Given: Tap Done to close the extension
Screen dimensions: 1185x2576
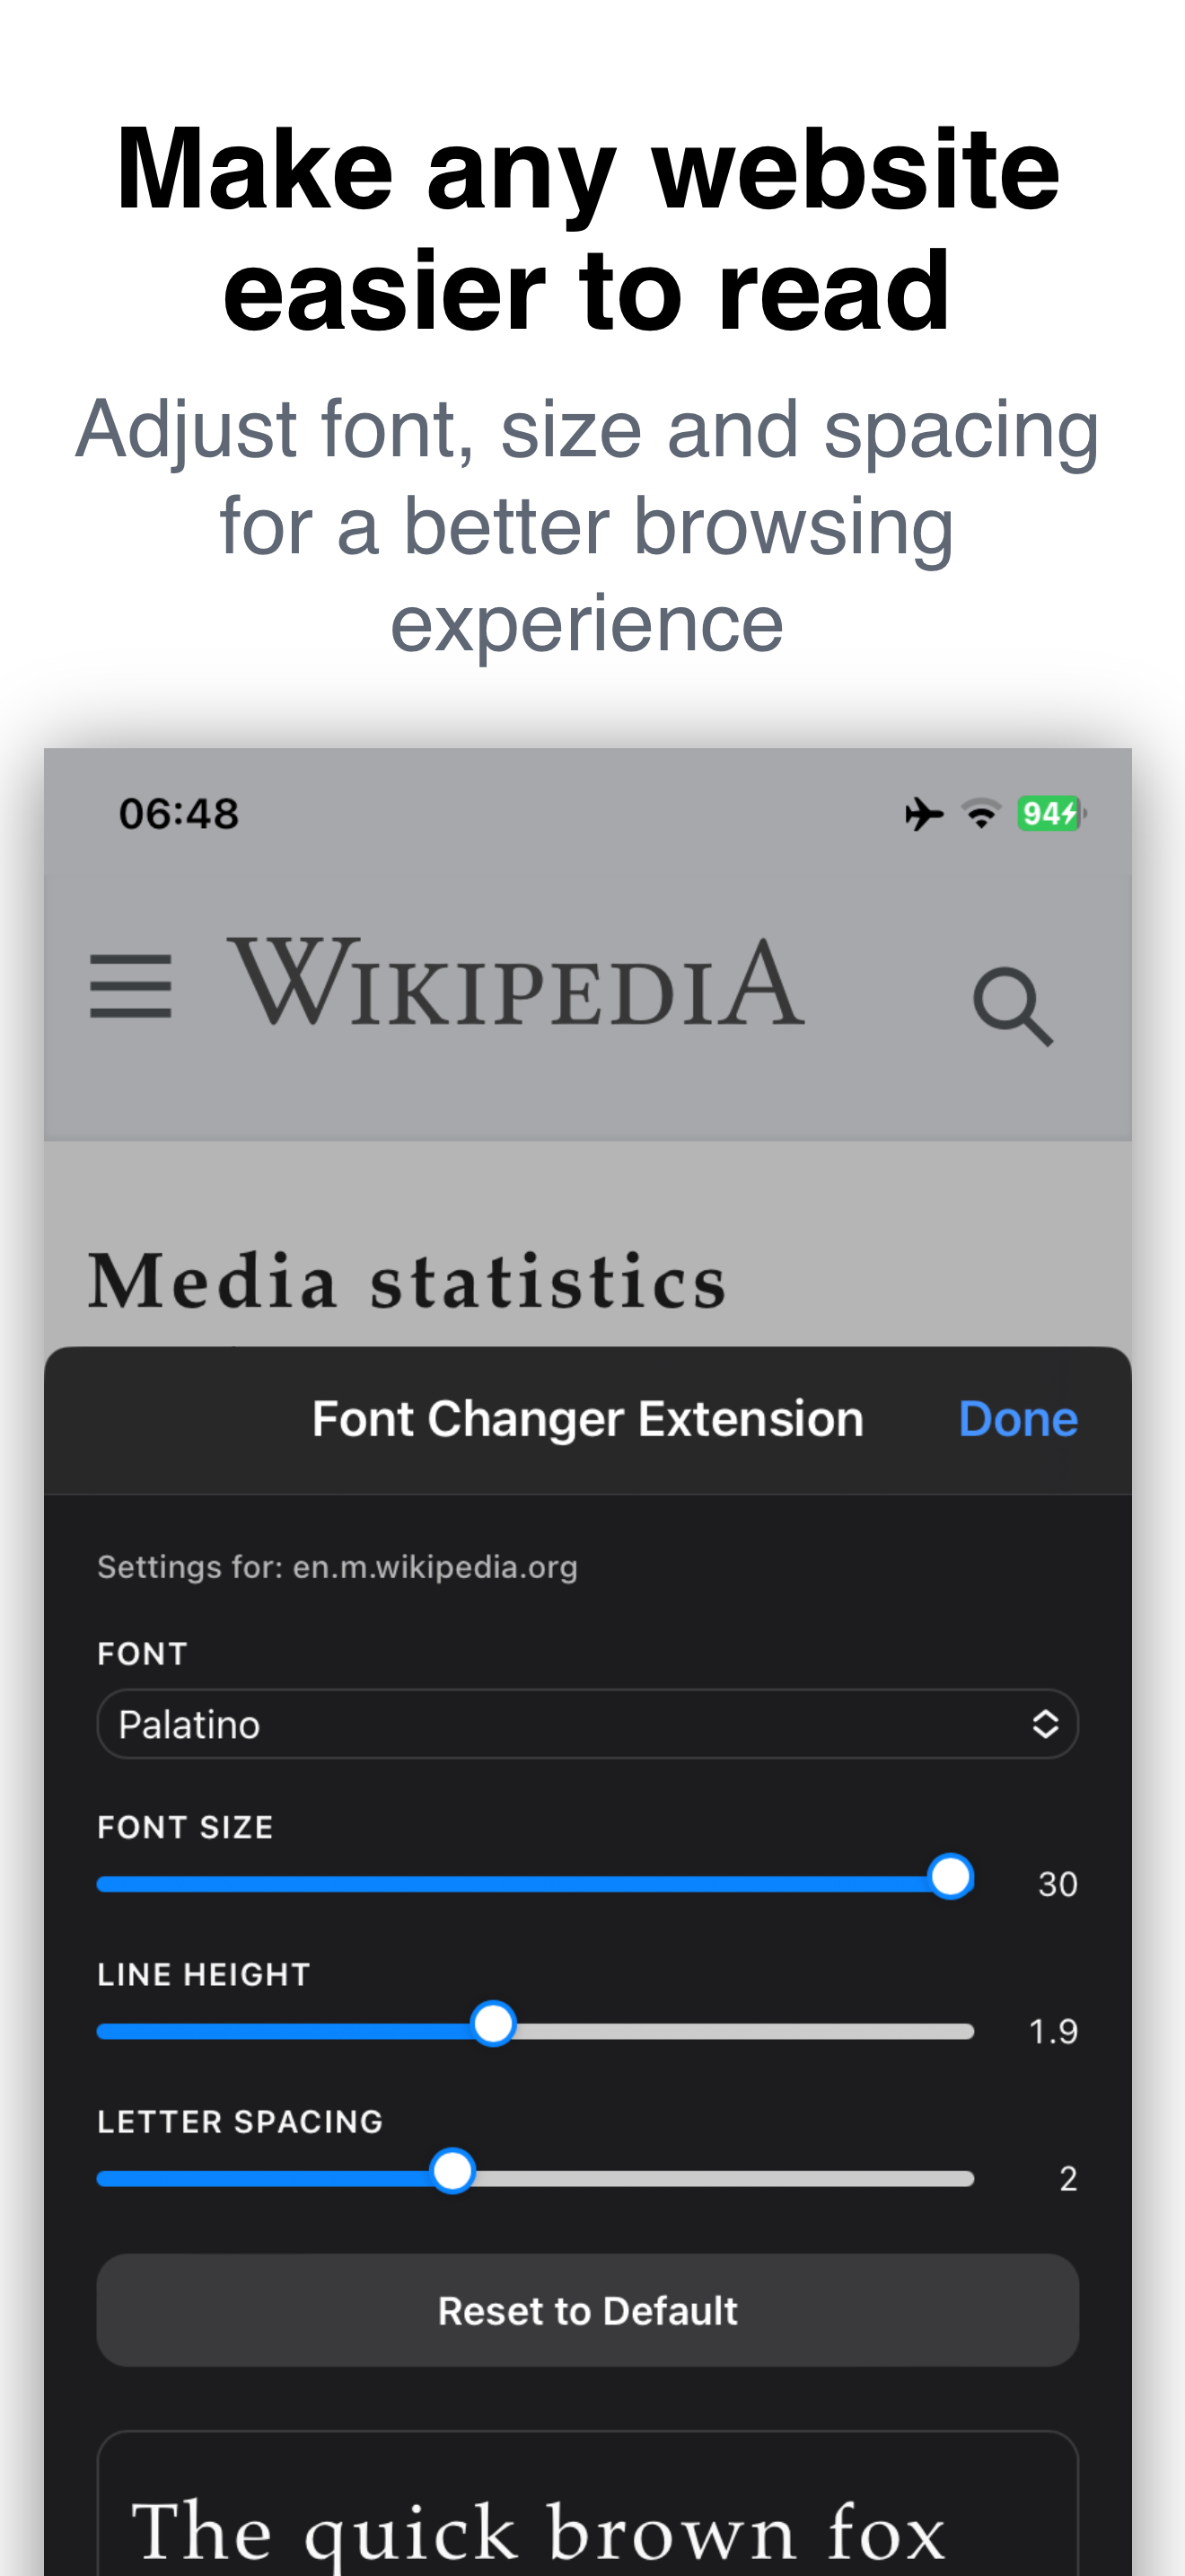Looking at the screenshot, I should (x=1018, y=1419).
